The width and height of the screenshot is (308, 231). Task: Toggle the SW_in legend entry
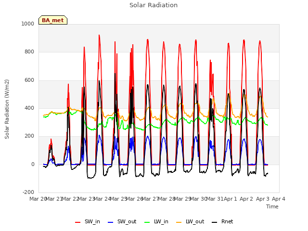coord(88,222)
